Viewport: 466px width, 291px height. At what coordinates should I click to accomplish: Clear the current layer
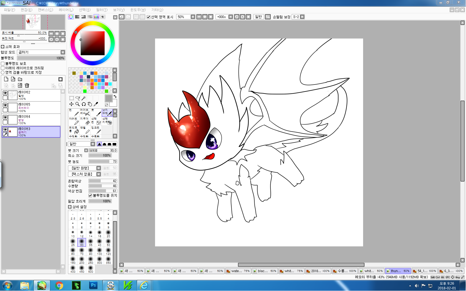tap(20, 85)
